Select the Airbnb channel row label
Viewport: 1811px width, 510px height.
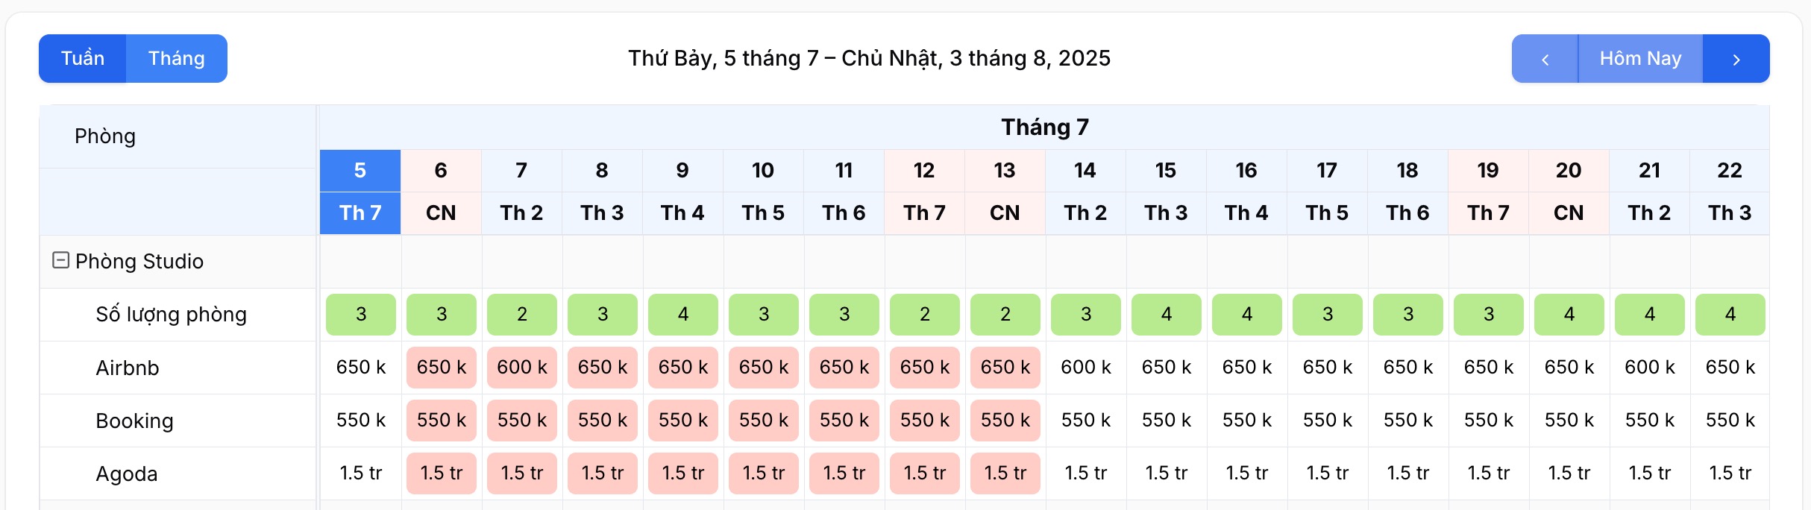click(128, 368)
